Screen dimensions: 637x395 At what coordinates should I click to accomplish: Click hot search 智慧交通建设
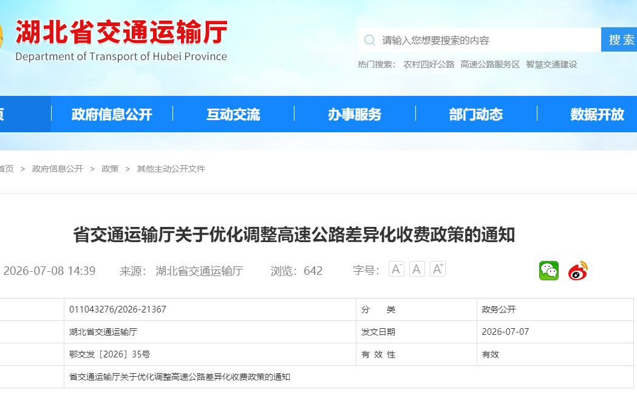click(551, 64)
